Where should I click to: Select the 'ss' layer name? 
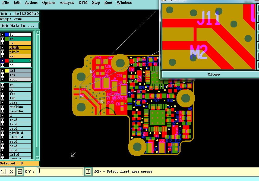coord(20,56)
